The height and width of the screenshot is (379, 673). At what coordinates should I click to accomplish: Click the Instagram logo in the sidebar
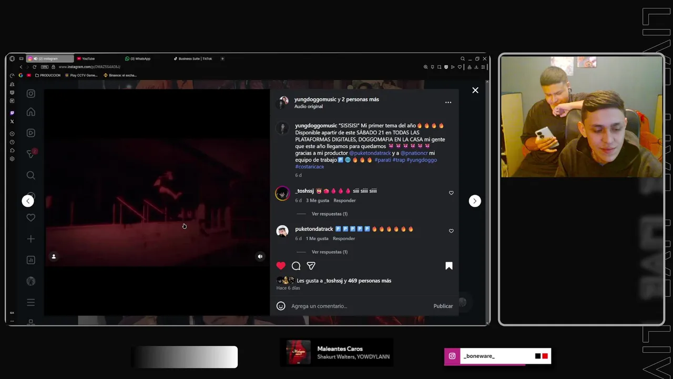(x=31, y=94)
